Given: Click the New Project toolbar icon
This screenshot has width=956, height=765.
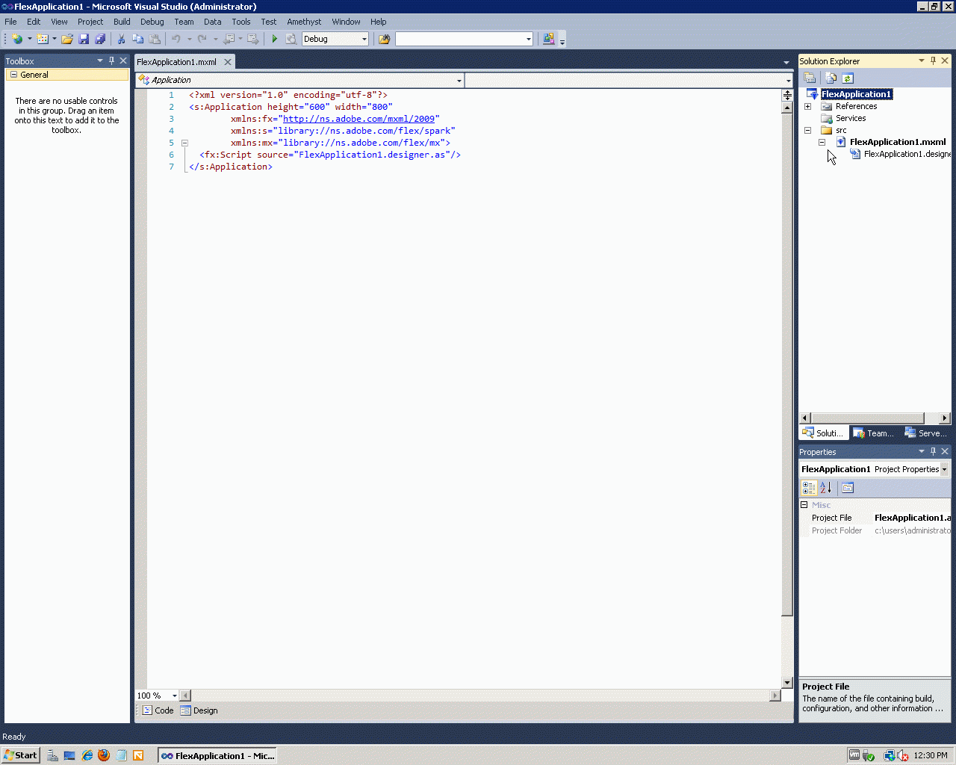Looking at the screenshot, I should pyautogui.click(x=17, y=39).
